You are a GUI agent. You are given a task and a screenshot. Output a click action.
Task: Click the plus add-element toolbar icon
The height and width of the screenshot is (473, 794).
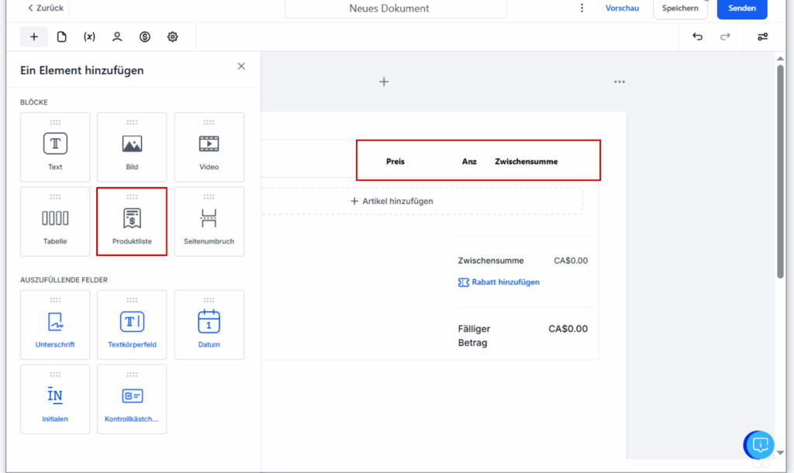click(x=34, y=36)
